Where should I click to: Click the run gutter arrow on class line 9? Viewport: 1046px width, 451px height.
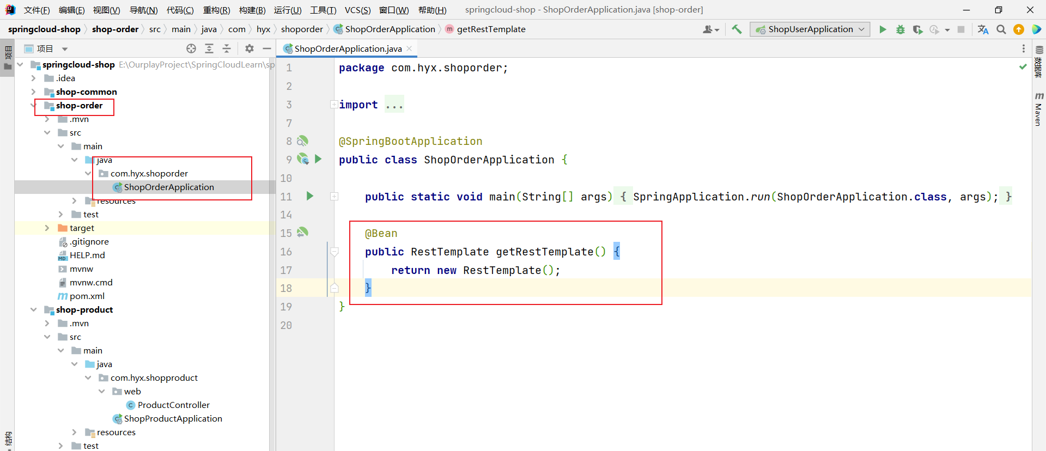[319, 159]
